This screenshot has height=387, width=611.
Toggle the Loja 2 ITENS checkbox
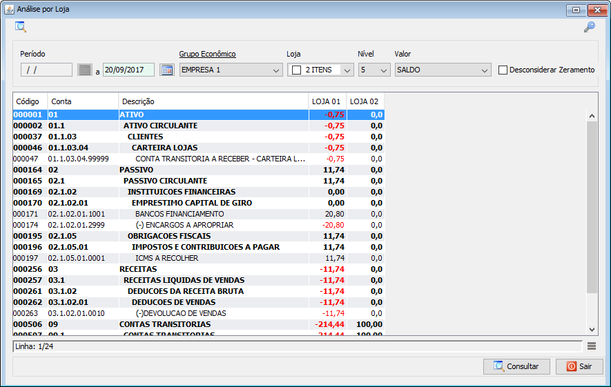297,70
